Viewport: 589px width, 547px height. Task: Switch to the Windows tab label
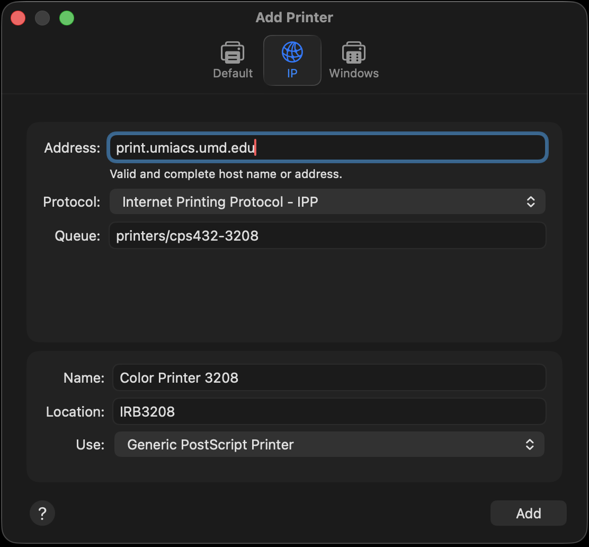point(354,73)
